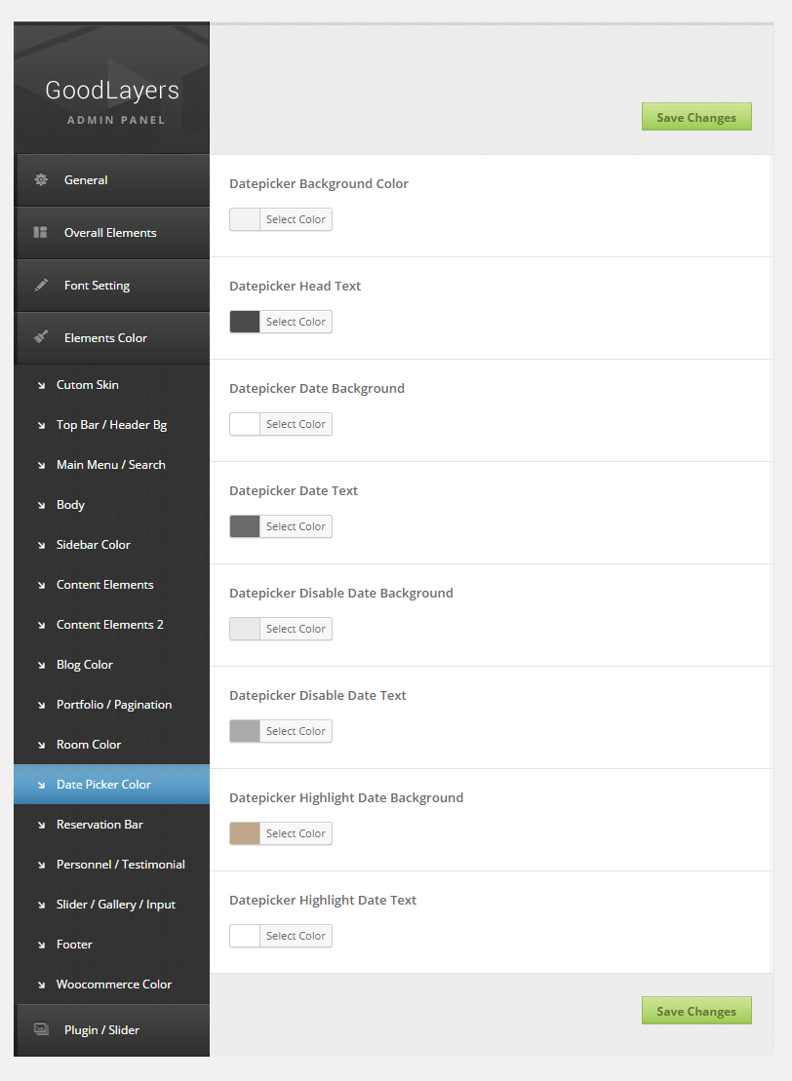Screen dimensions: 792x1081
Task: Select Color for Highlight Date Background
Action: click(x=296, y=833)
